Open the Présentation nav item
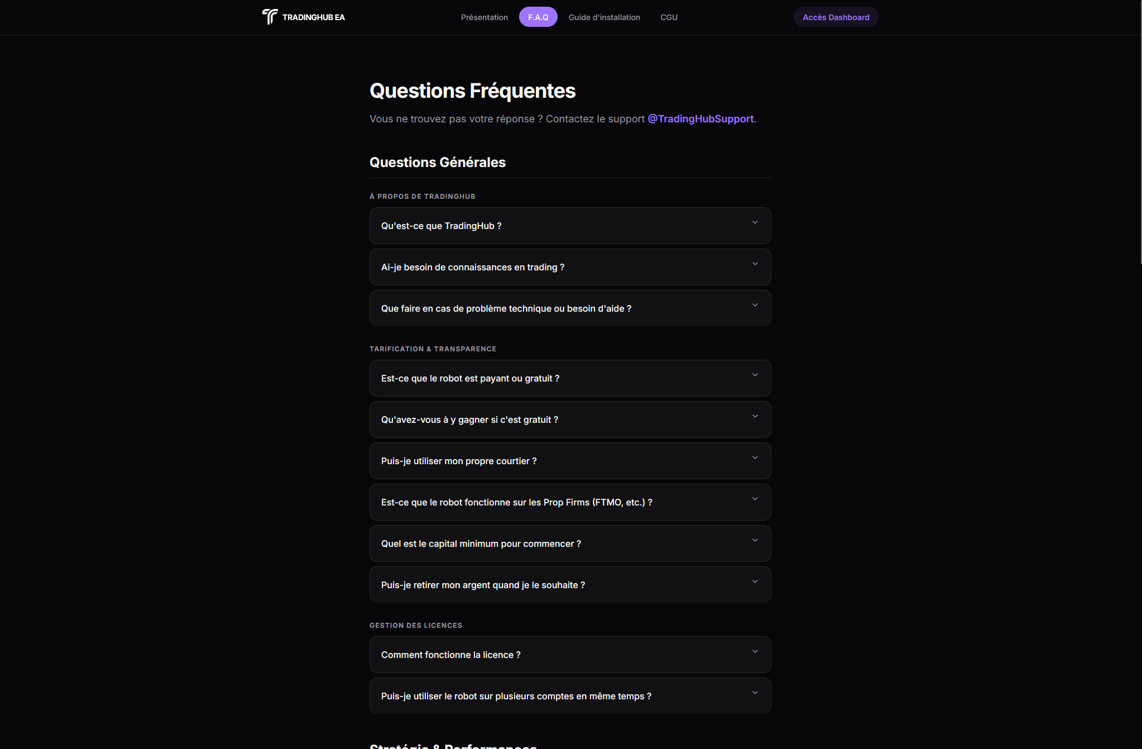The height and width of the screenshot is (749, 1142). point(484,17)
